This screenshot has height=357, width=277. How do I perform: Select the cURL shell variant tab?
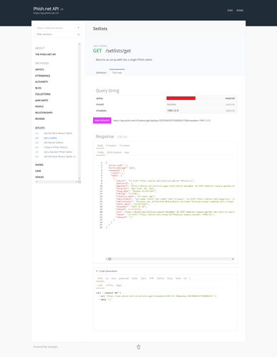tap(100, 286)
